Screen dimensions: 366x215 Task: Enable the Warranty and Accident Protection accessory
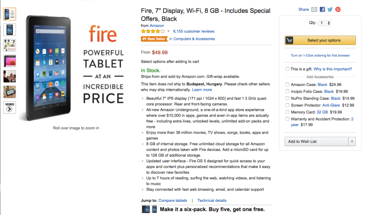[x=287, y=119]
